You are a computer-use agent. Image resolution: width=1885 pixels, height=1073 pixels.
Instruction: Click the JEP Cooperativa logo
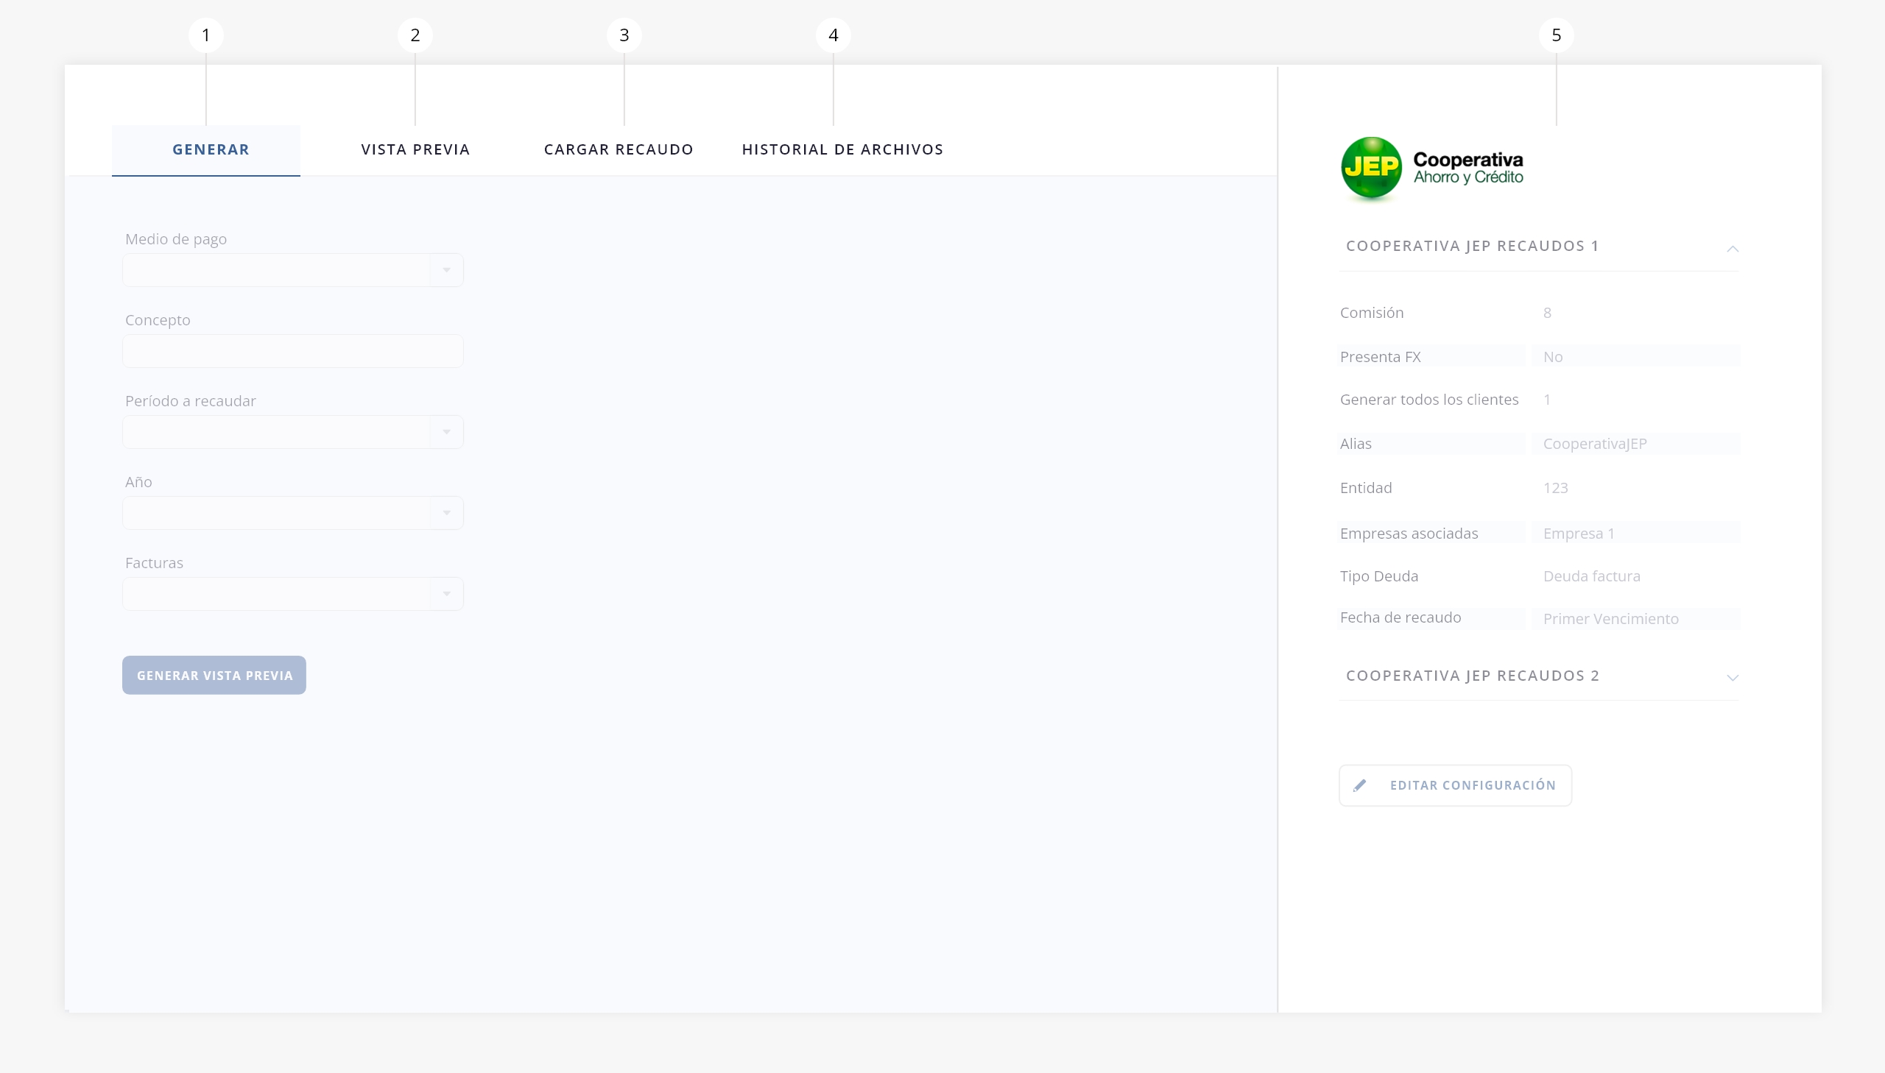(1431, 169)
